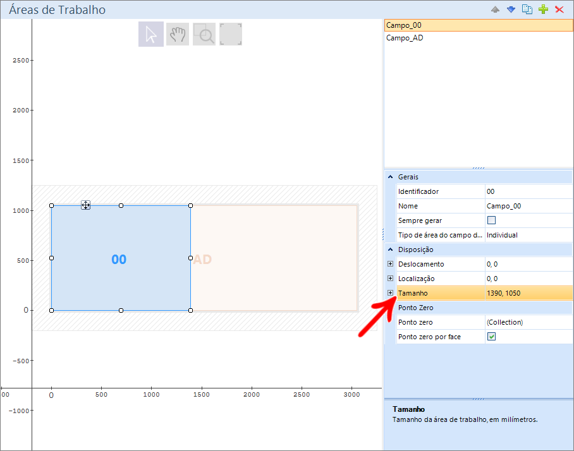Click right-middle handle of area 00
Screen dimensions: 574x451
(x=190, y=258)
